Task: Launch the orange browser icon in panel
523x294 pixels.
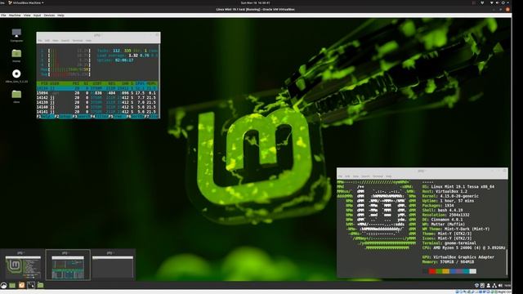Action: (22, 285)
